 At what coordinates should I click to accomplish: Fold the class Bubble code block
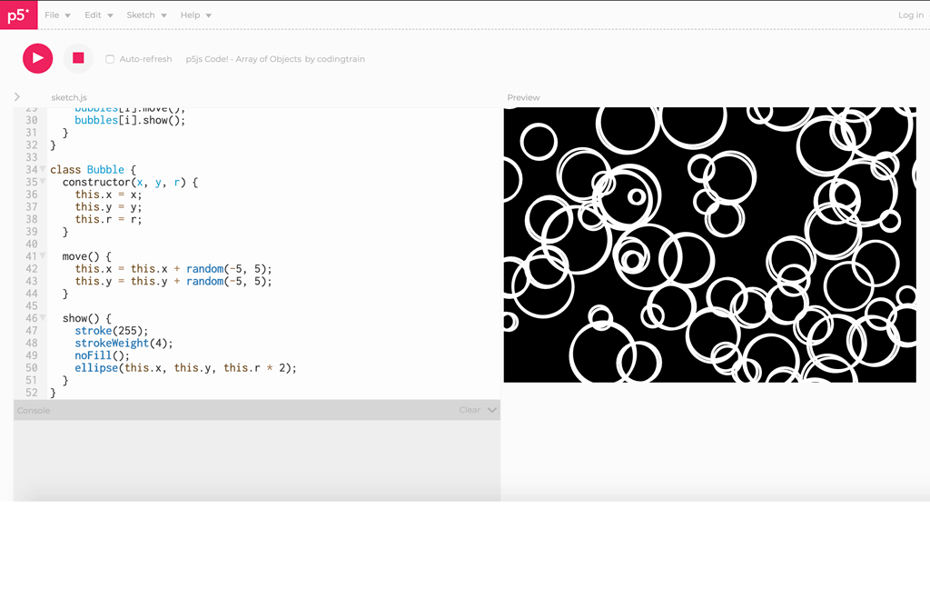(43, 170)
